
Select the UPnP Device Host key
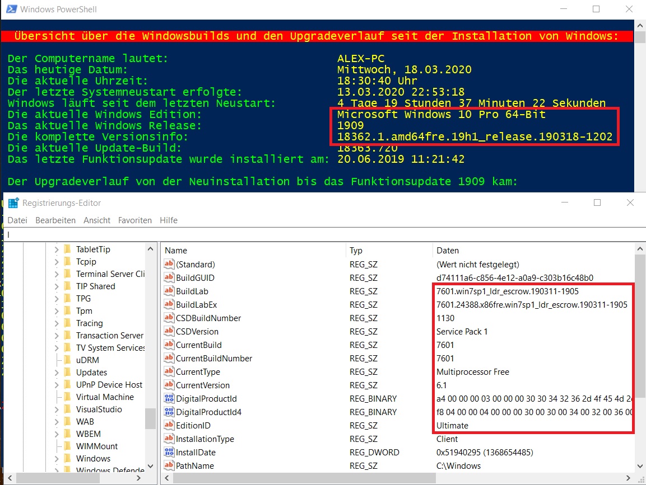(x=109, y=385)
